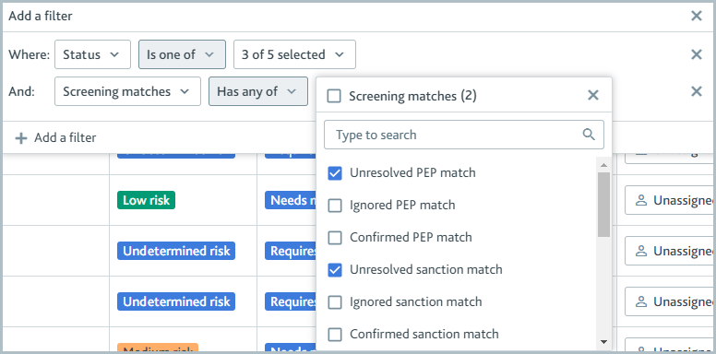Open Unassigned button in Low risk row
This screenshot has width=716, height=354.
[x=669, y=200]
